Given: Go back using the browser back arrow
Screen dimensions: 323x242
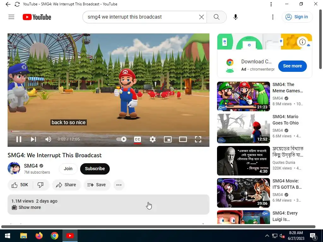Looking at the screenshot, I should pos(8,4).
